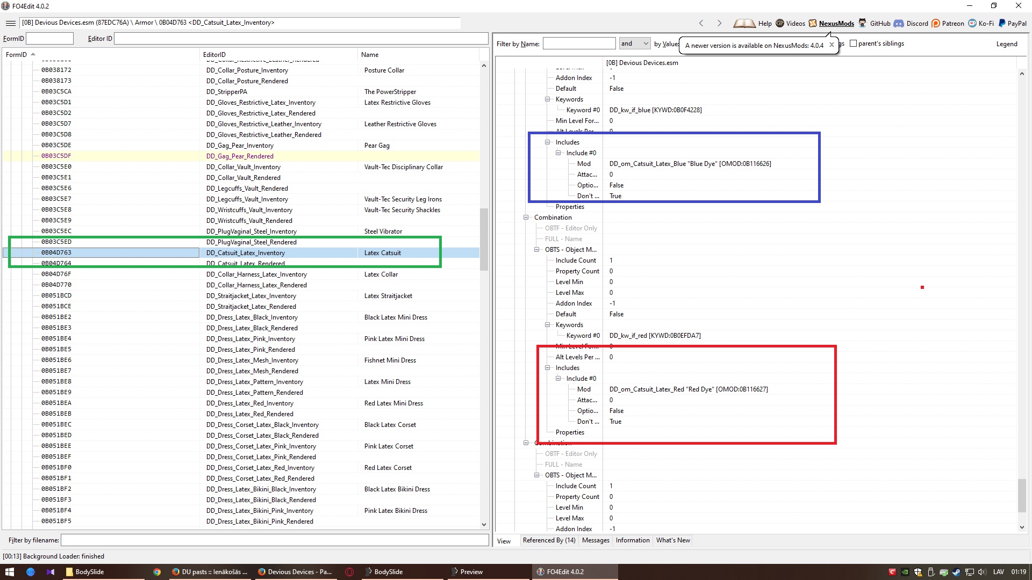
Task: Open the GitHub link
Action: point(875,23)
